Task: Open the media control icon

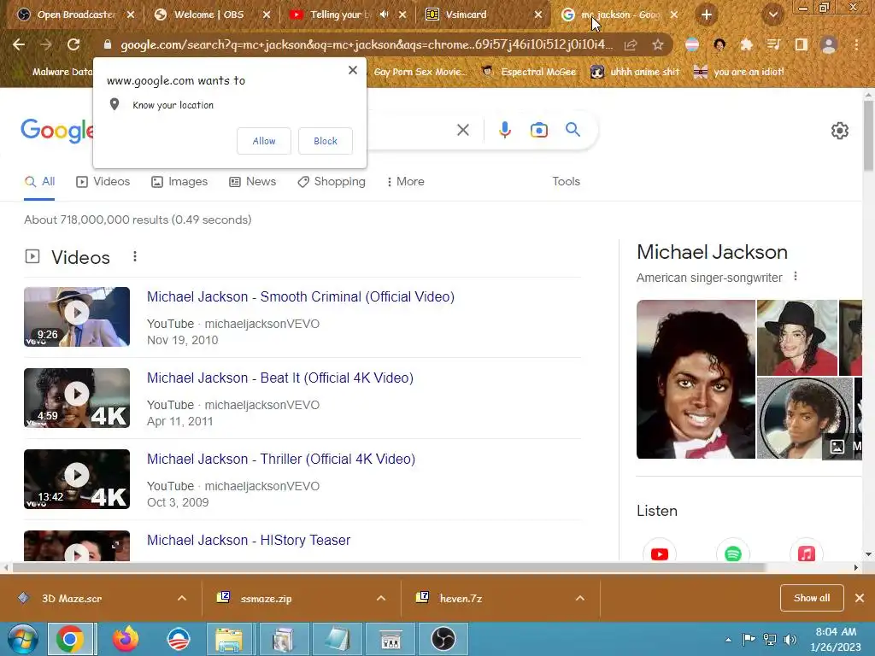Action: point(773,44)
